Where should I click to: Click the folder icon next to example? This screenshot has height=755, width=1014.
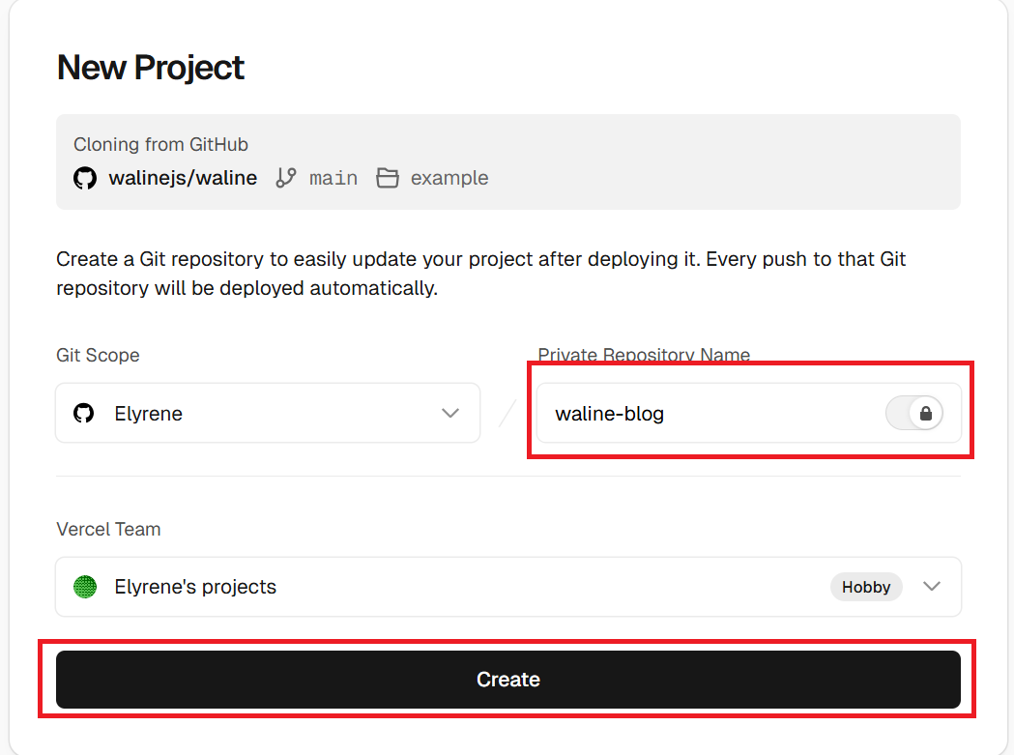click(x=388, y=178)
